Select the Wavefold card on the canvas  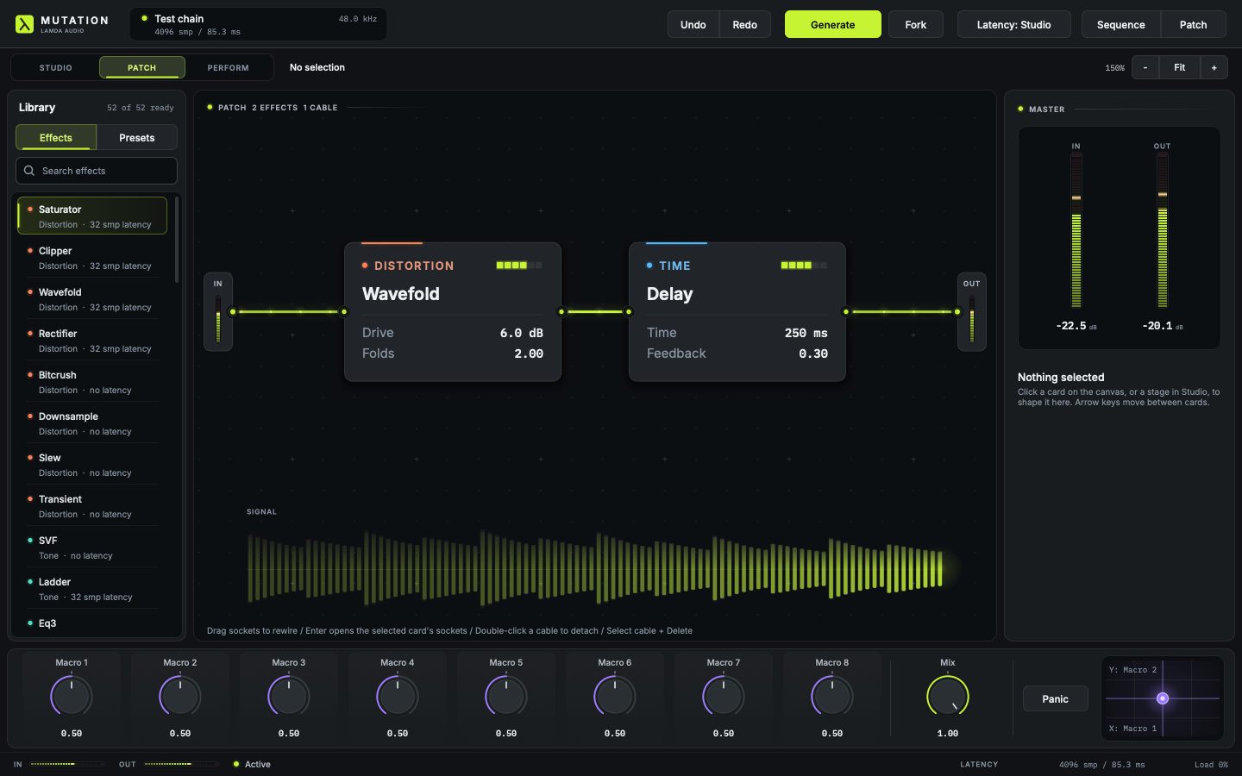click(x=453, y=312)
